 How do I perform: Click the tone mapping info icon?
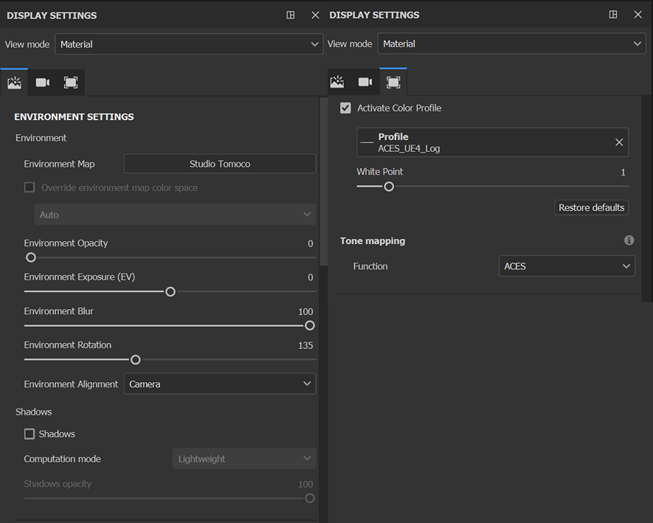(629, 240)
